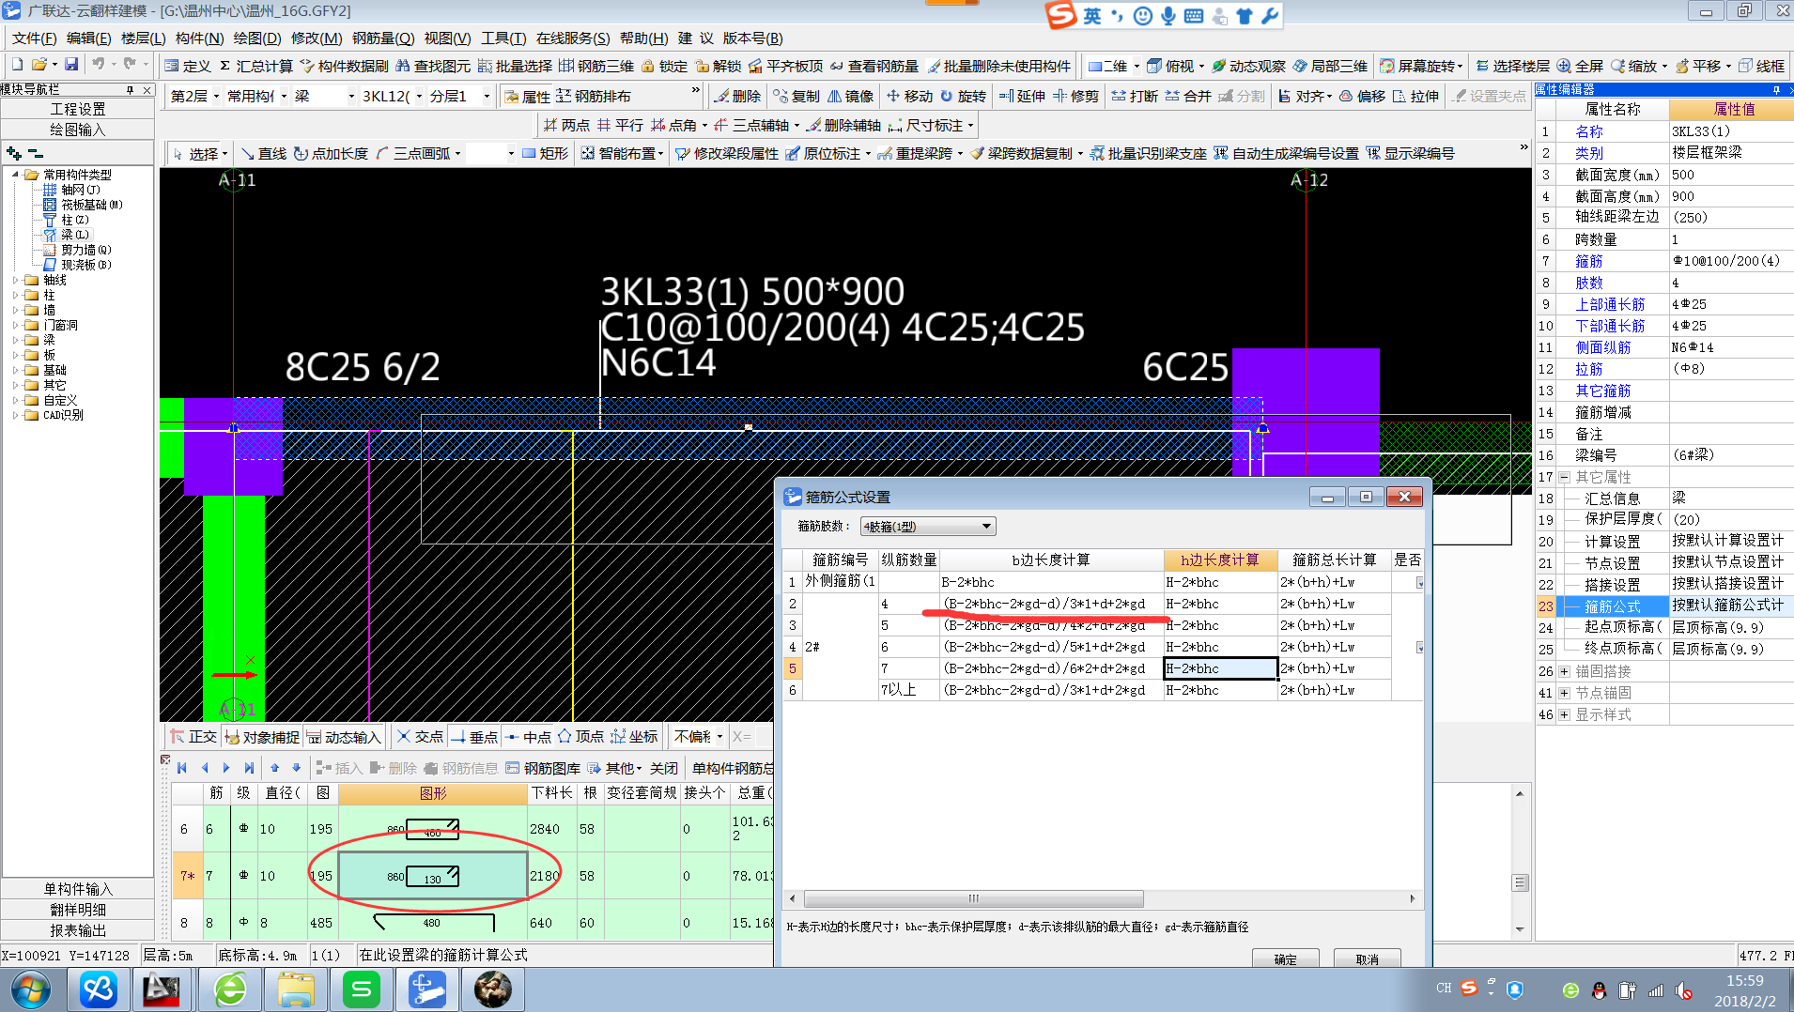The width and height of the screenshot is (1794, 1012).
Task: Click the dialog horizontal scrollbar thumb
Action: coord(973,898)
